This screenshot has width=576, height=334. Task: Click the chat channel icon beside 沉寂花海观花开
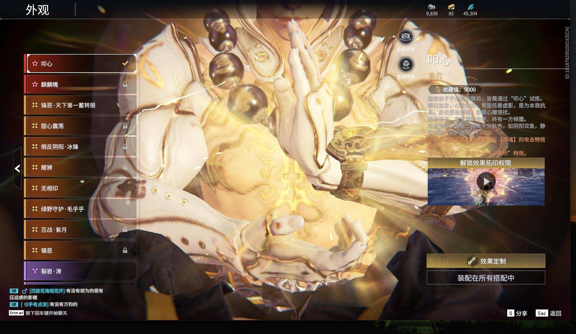tap(14, 291)
